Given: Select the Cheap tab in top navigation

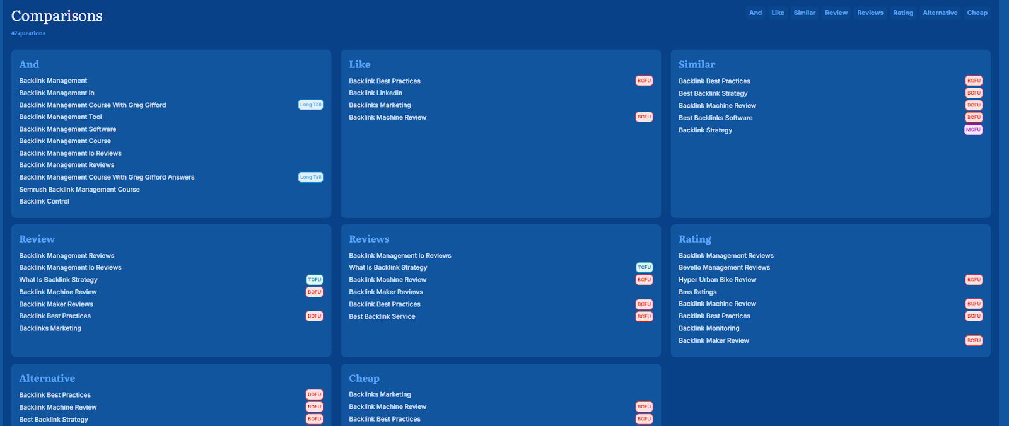Looking at the screenshot, I should click(x=977, y=13).
